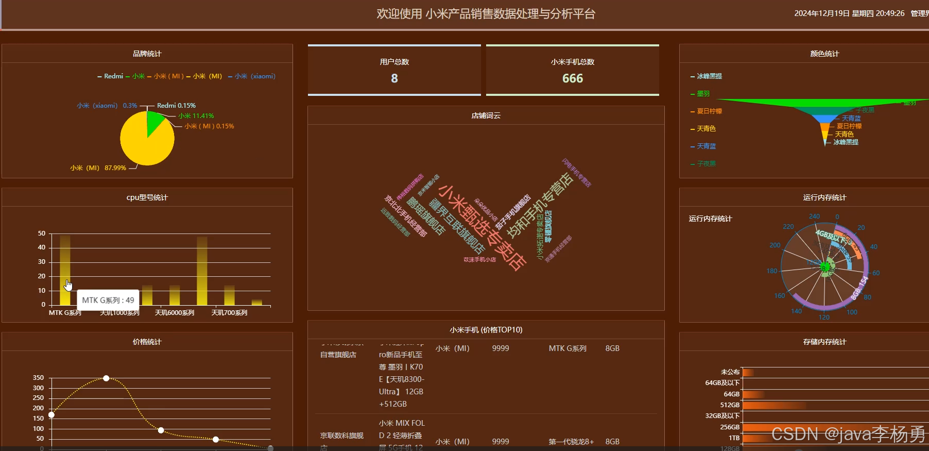Screen dimensions: 929x451
Task: Click the 小米 11.41% pie label
Action: (x=196, y=116)
